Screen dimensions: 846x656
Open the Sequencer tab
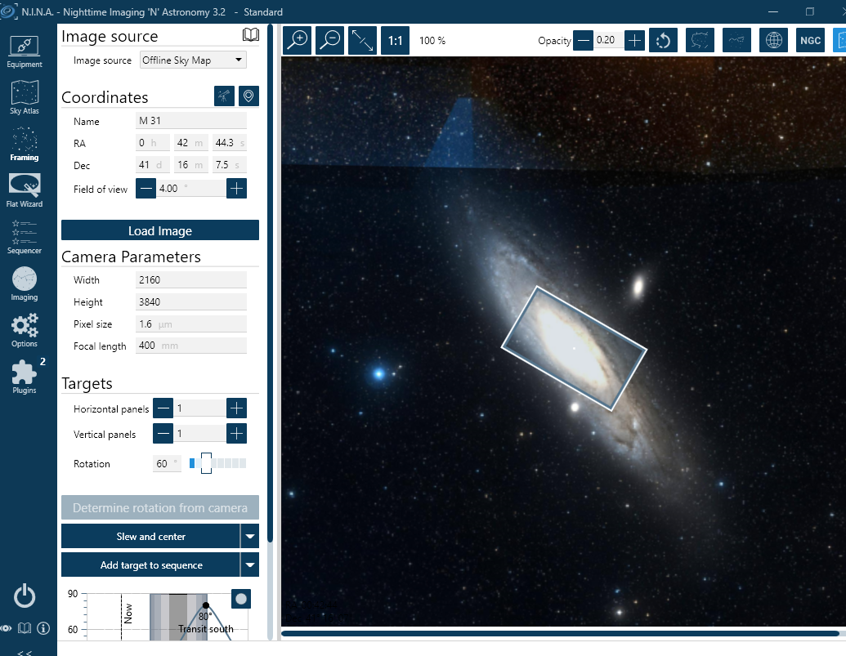pyautogui.click(x=25, y=237)
